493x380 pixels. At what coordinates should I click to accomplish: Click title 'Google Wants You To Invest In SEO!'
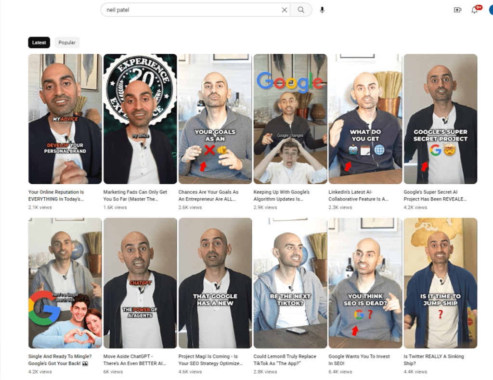(359, 360)
